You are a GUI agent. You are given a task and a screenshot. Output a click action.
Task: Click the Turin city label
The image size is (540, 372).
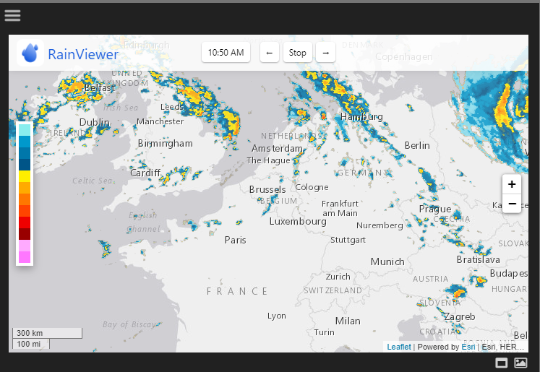324,332
